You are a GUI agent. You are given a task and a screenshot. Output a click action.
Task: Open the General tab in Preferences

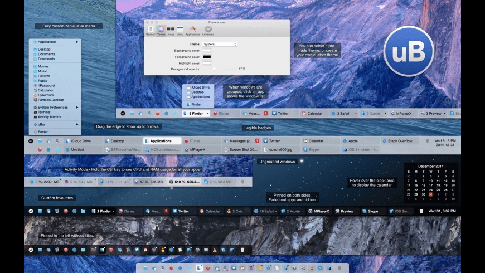[151, 31]
